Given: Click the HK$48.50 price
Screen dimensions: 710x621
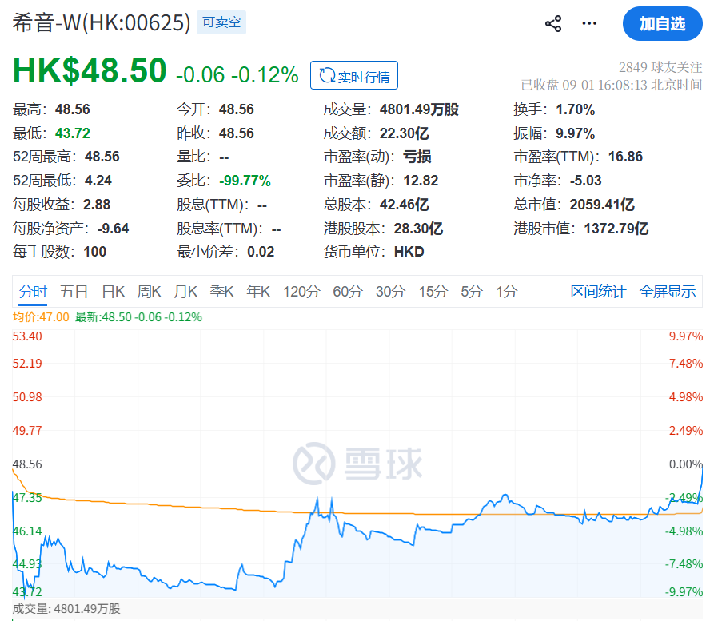Looking at the screenshot, I should click(x=90, y=70).
